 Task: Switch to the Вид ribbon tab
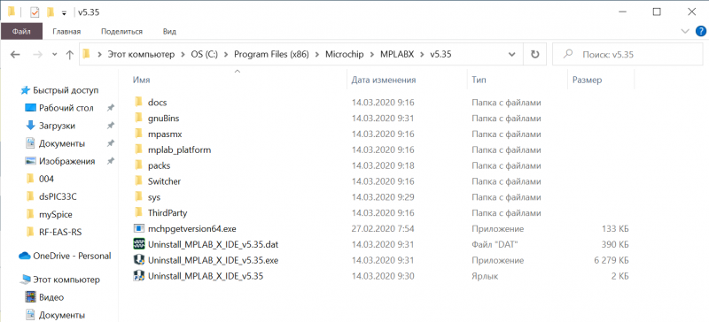169,32
